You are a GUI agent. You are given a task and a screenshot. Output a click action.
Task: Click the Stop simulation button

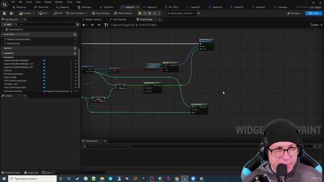click(150, 13)
